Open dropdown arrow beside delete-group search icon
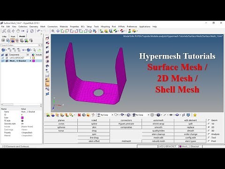225x169 pixels. [x=74, y=115]
